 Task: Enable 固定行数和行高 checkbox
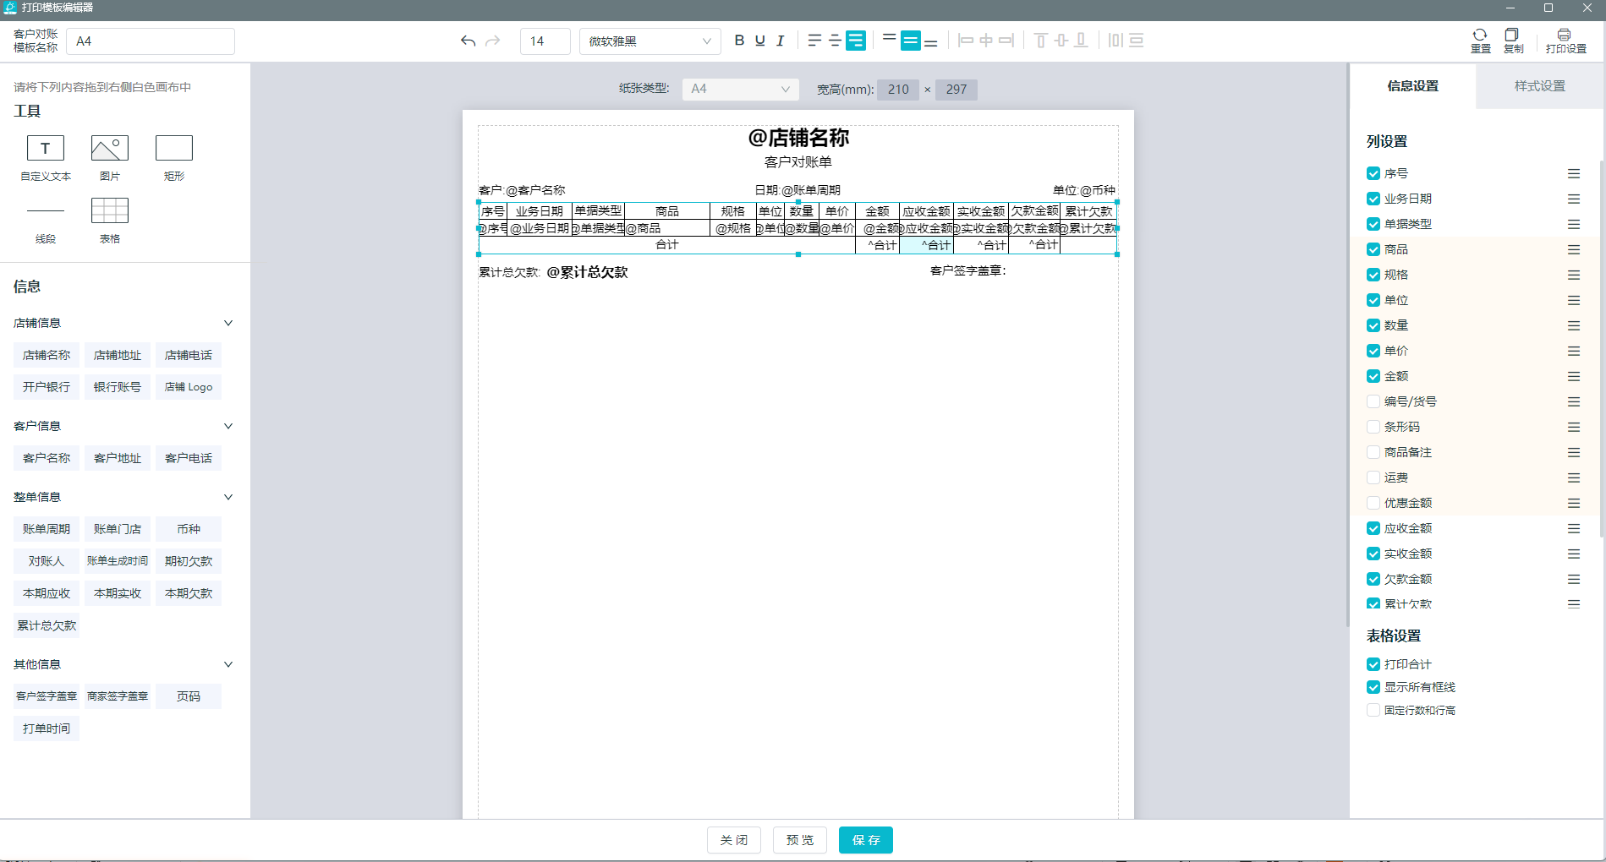[x=1373, y=710]
